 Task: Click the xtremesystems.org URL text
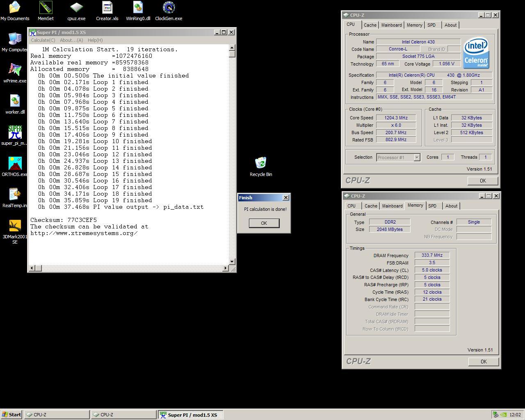tap(84, 233)
